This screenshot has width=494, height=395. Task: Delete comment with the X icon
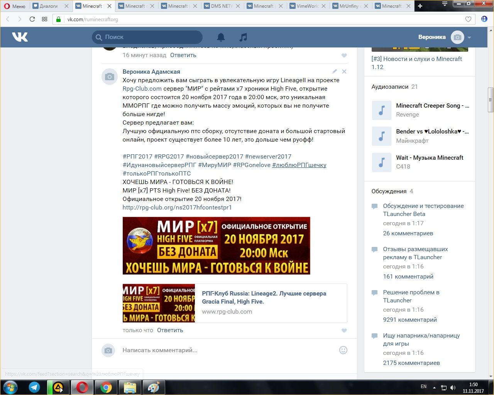coord(344,71)
